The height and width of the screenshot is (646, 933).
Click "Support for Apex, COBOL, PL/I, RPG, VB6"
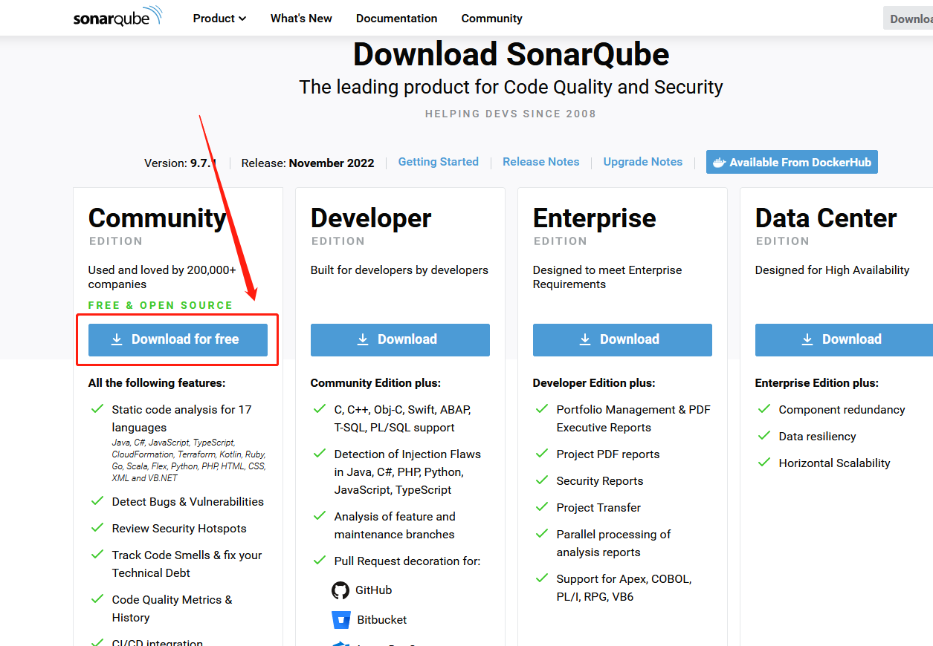coord(624,588)
